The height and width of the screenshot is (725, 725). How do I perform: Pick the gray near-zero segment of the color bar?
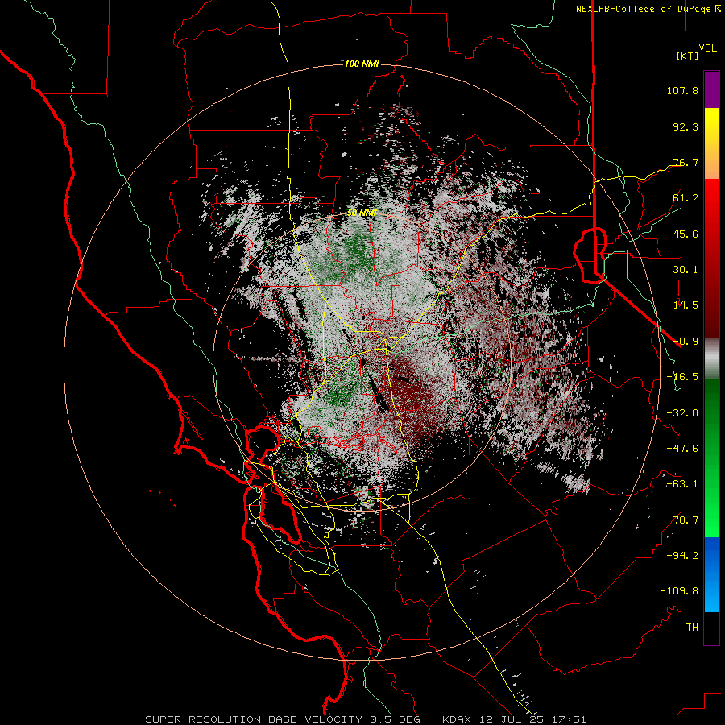coord(711,358)
